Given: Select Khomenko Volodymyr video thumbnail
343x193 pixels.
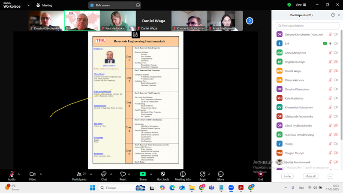Looking at the screenshot, I should [x=190, y=21].
